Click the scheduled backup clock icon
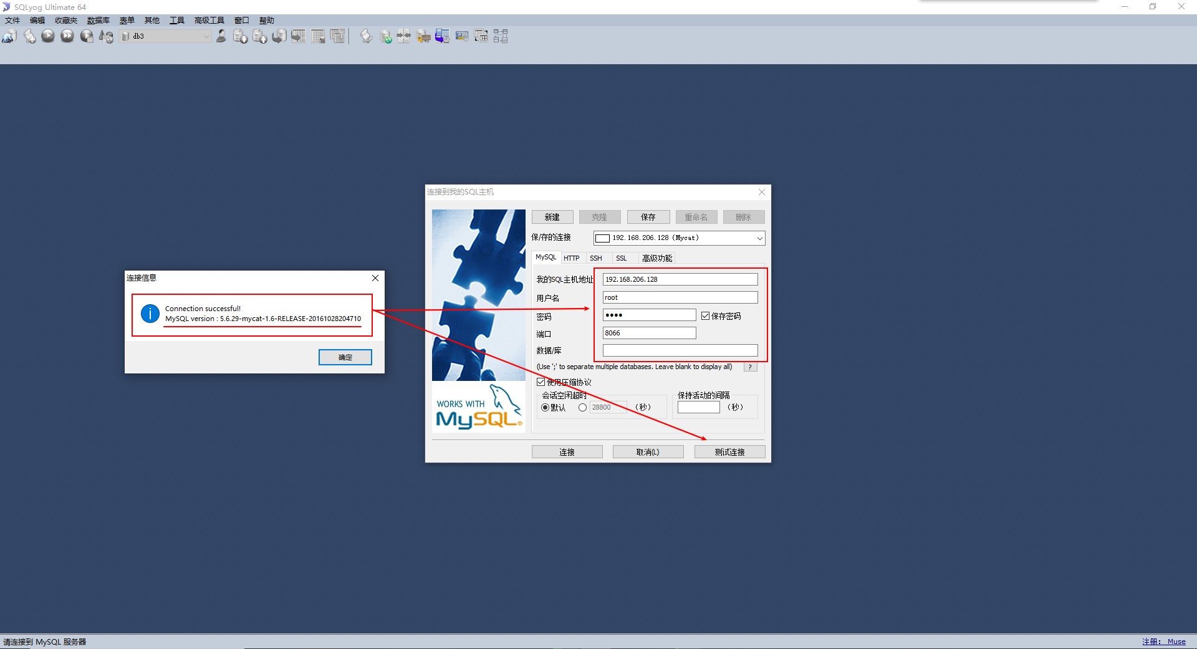 click(442, 36)
